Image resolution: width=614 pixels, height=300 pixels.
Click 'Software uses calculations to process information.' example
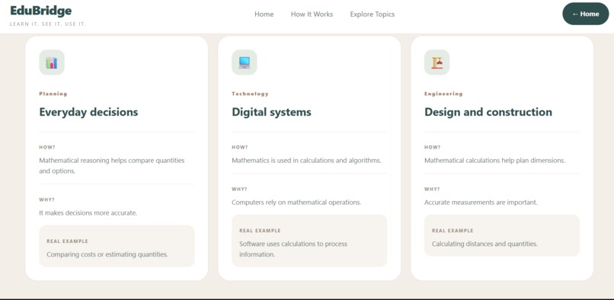(x=293, y=249)
